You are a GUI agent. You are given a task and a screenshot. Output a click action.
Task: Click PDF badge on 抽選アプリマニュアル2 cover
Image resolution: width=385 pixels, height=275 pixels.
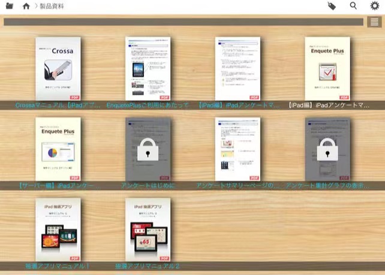coord(164,258)
